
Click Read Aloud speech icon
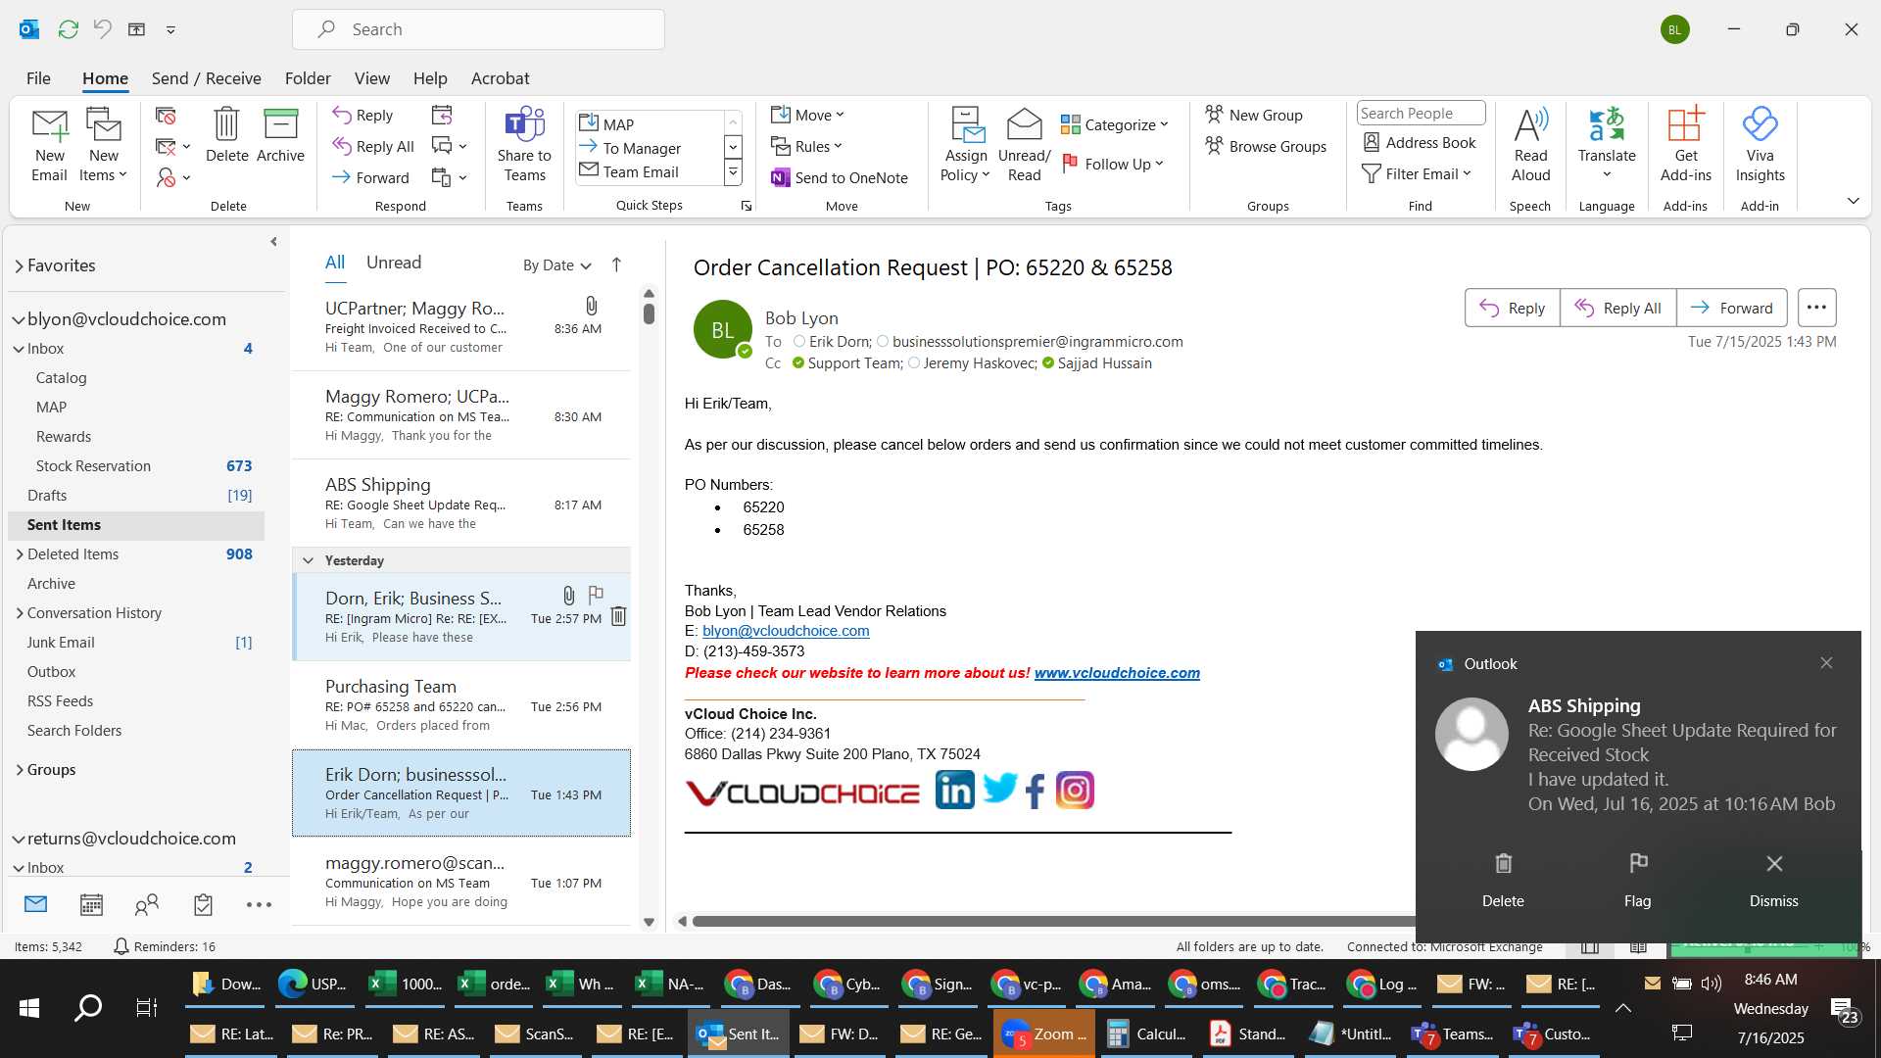(1530, 145)
